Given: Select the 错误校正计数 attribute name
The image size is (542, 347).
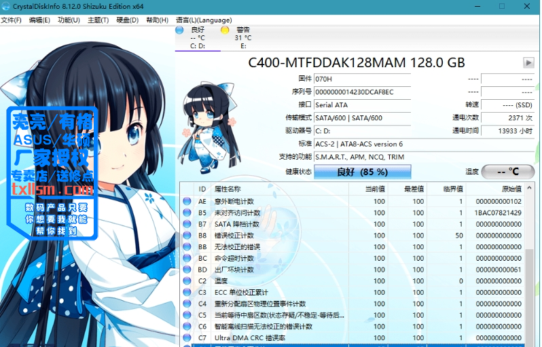Looking at the screenshot, I should [x=234, y=236].
